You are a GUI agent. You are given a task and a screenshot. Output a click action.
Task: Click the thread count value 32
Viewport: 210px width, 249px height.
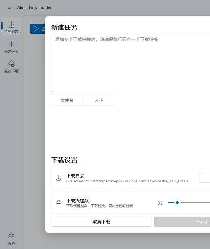[x=160, y=203]
